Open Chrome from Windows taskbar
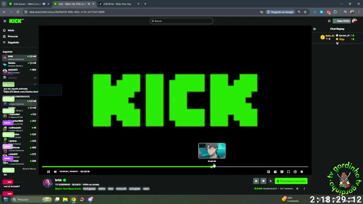Viewport: 363px width, 204px height. click(x=73, y=199)
